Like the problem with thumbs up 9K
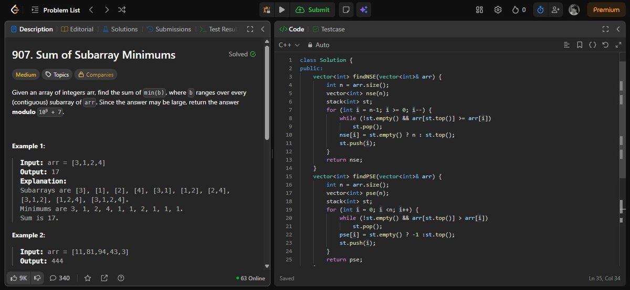630x290 pixels. [x=19, y=278]
